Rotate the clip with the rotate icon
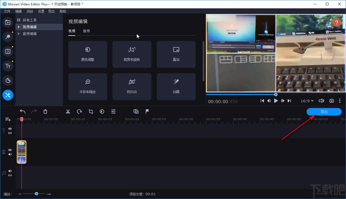346x199 pixels. pos(79,111)
